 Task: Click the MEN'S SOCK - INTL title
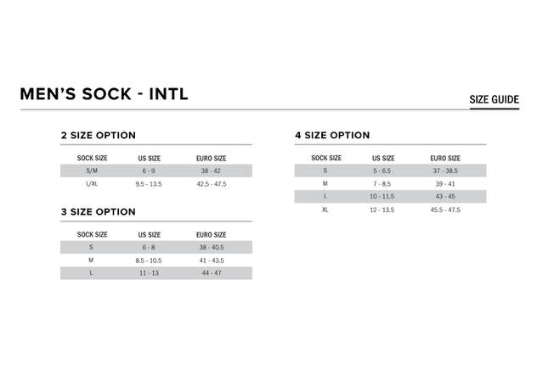click(x=104, y=94)
